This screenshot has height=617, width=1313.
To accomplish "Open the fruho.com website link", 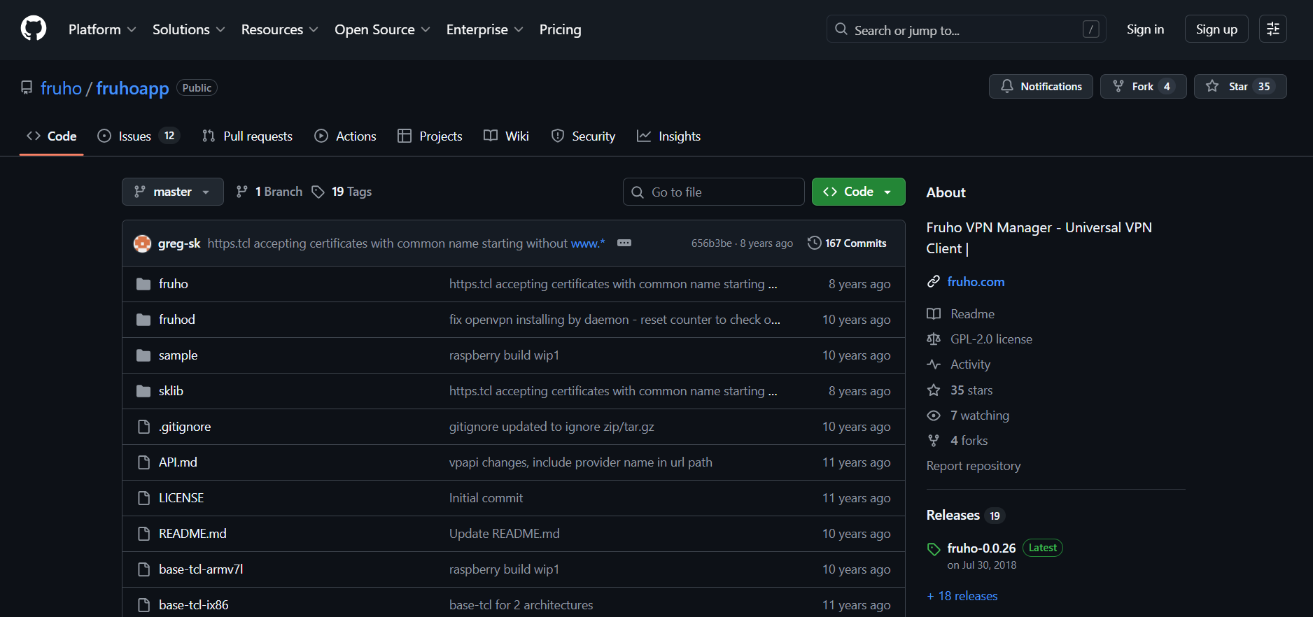I will 976,282.
